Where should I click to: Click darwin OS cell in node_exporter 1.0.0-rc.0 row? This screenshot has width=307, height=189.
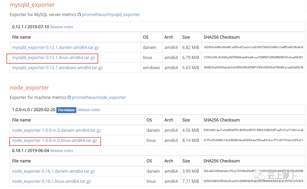(153, 130)
